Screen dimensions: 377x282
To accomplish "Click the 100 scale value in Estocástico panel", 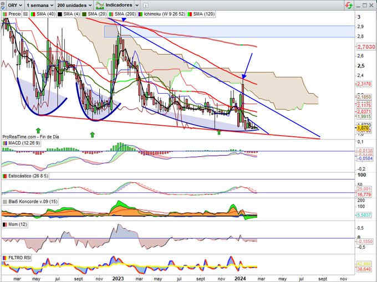I will point(361,175).
